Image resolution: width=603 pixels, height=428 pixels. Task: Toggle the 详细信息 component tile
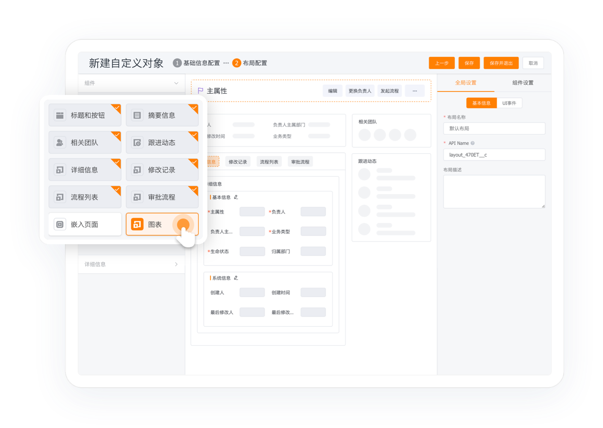point(85,170)
